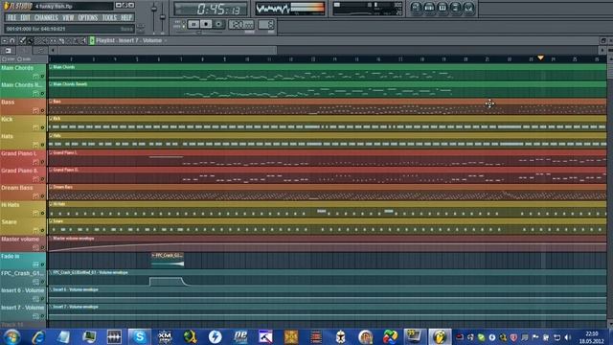This screenshot has height=345, width=613.
Task: Open the HELP menu
Action: click(125, 17)
